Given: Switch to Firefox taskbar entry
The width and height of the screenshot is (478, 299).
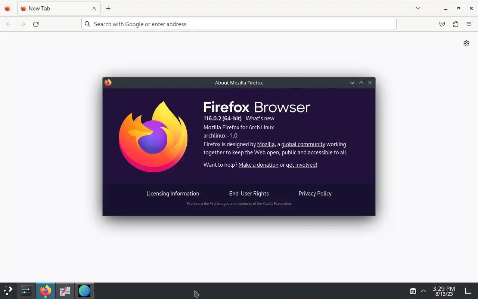Looking at the screenshot, I should 46,291.
